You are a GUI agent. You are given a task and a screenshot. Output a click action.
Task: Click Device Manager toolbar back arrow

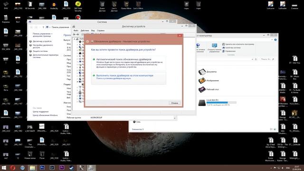[74, 34]
